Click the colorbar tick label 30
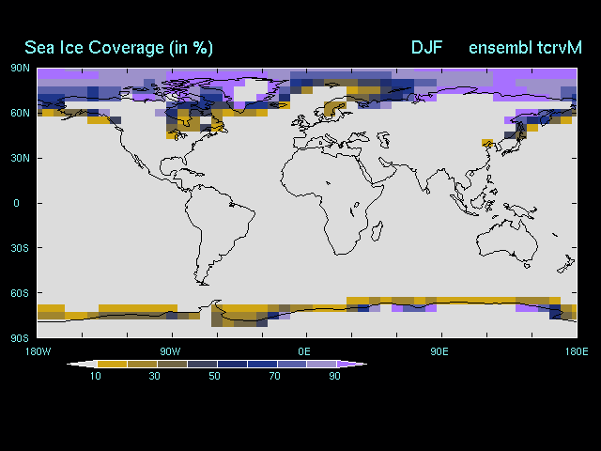 click(x=155, y=376)
